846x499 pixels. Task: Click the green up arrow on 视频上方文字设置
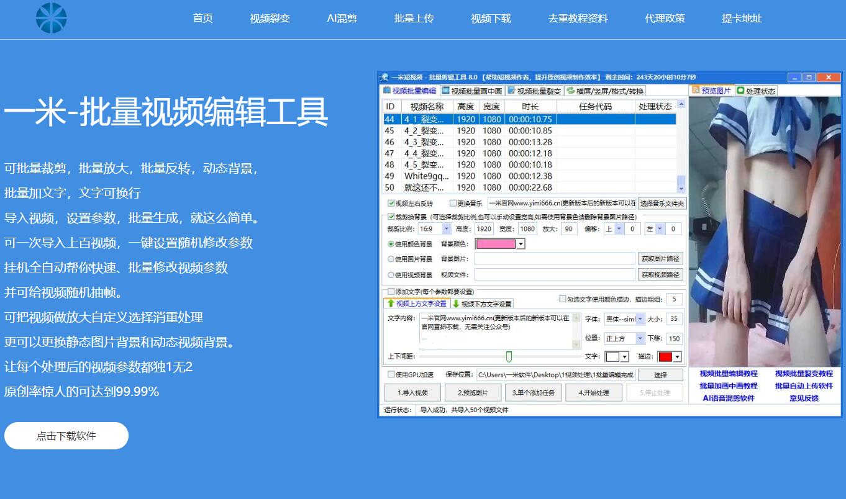[390, 303]
